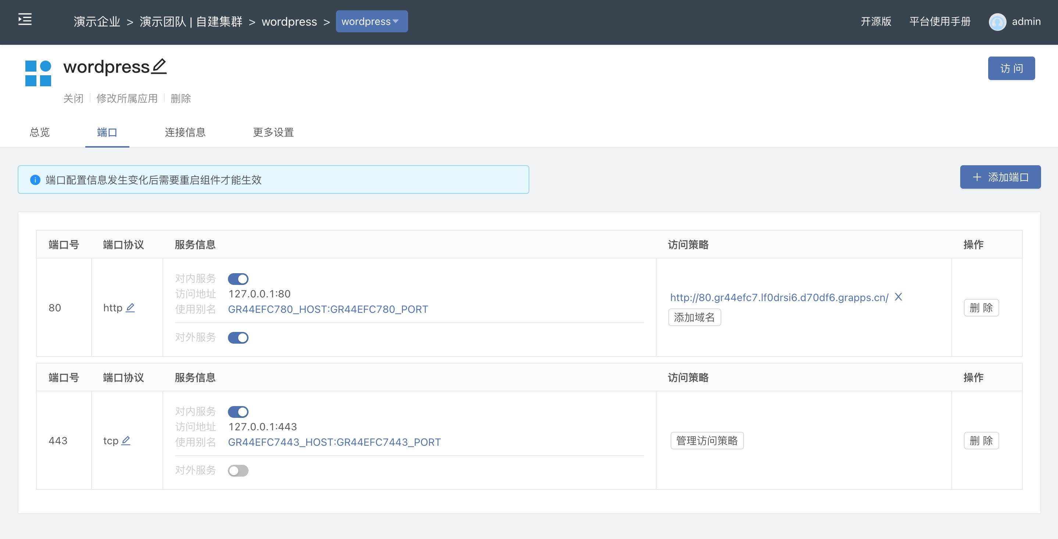Toggle internal service for port 80
This screenshot has width=1058, height=539.
pyautogui.click(x=238, y=279)
